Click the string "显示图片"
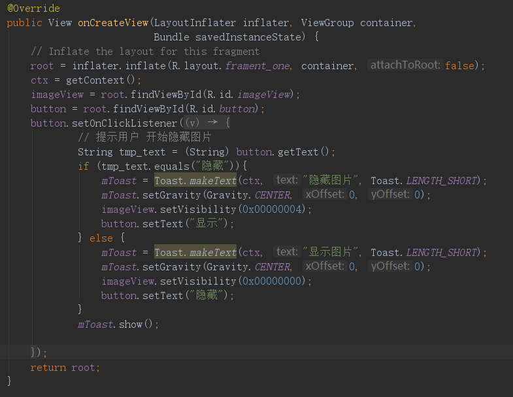Image resolution: width=513 pixels, height=397 pixels. tap(330, 252)
